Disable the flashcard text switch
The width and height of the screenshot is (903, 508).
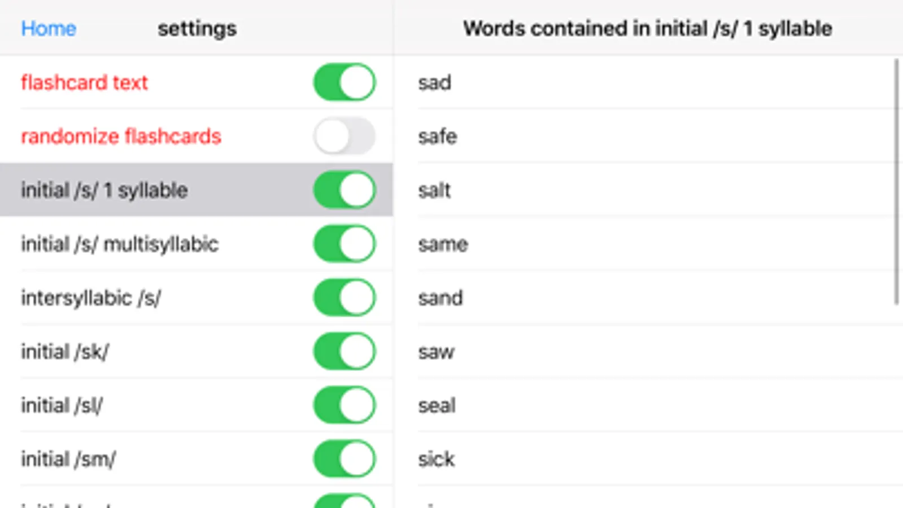344,82
